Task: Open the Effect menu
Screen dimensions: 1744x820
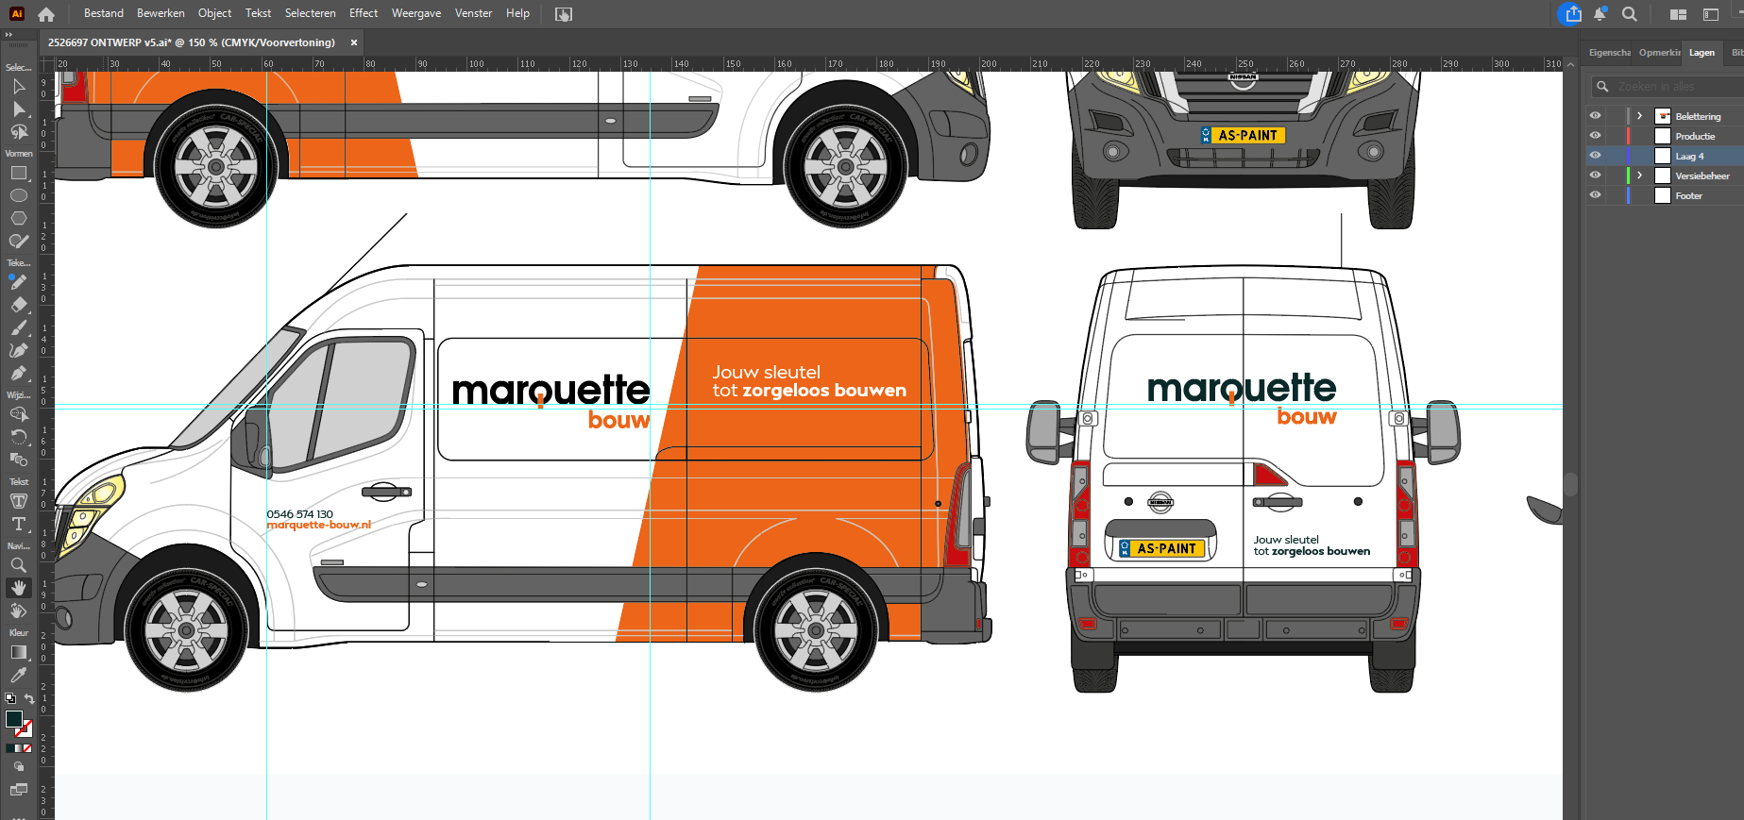Action: (363, 13)
